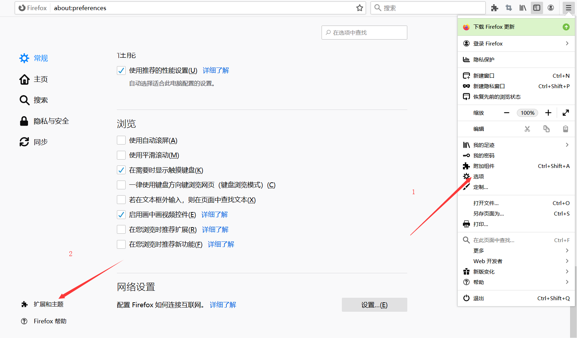Viewport: 577px width, 338px height.
Task: Click the chart icon for 隐私保护
Action: (466, 59)
